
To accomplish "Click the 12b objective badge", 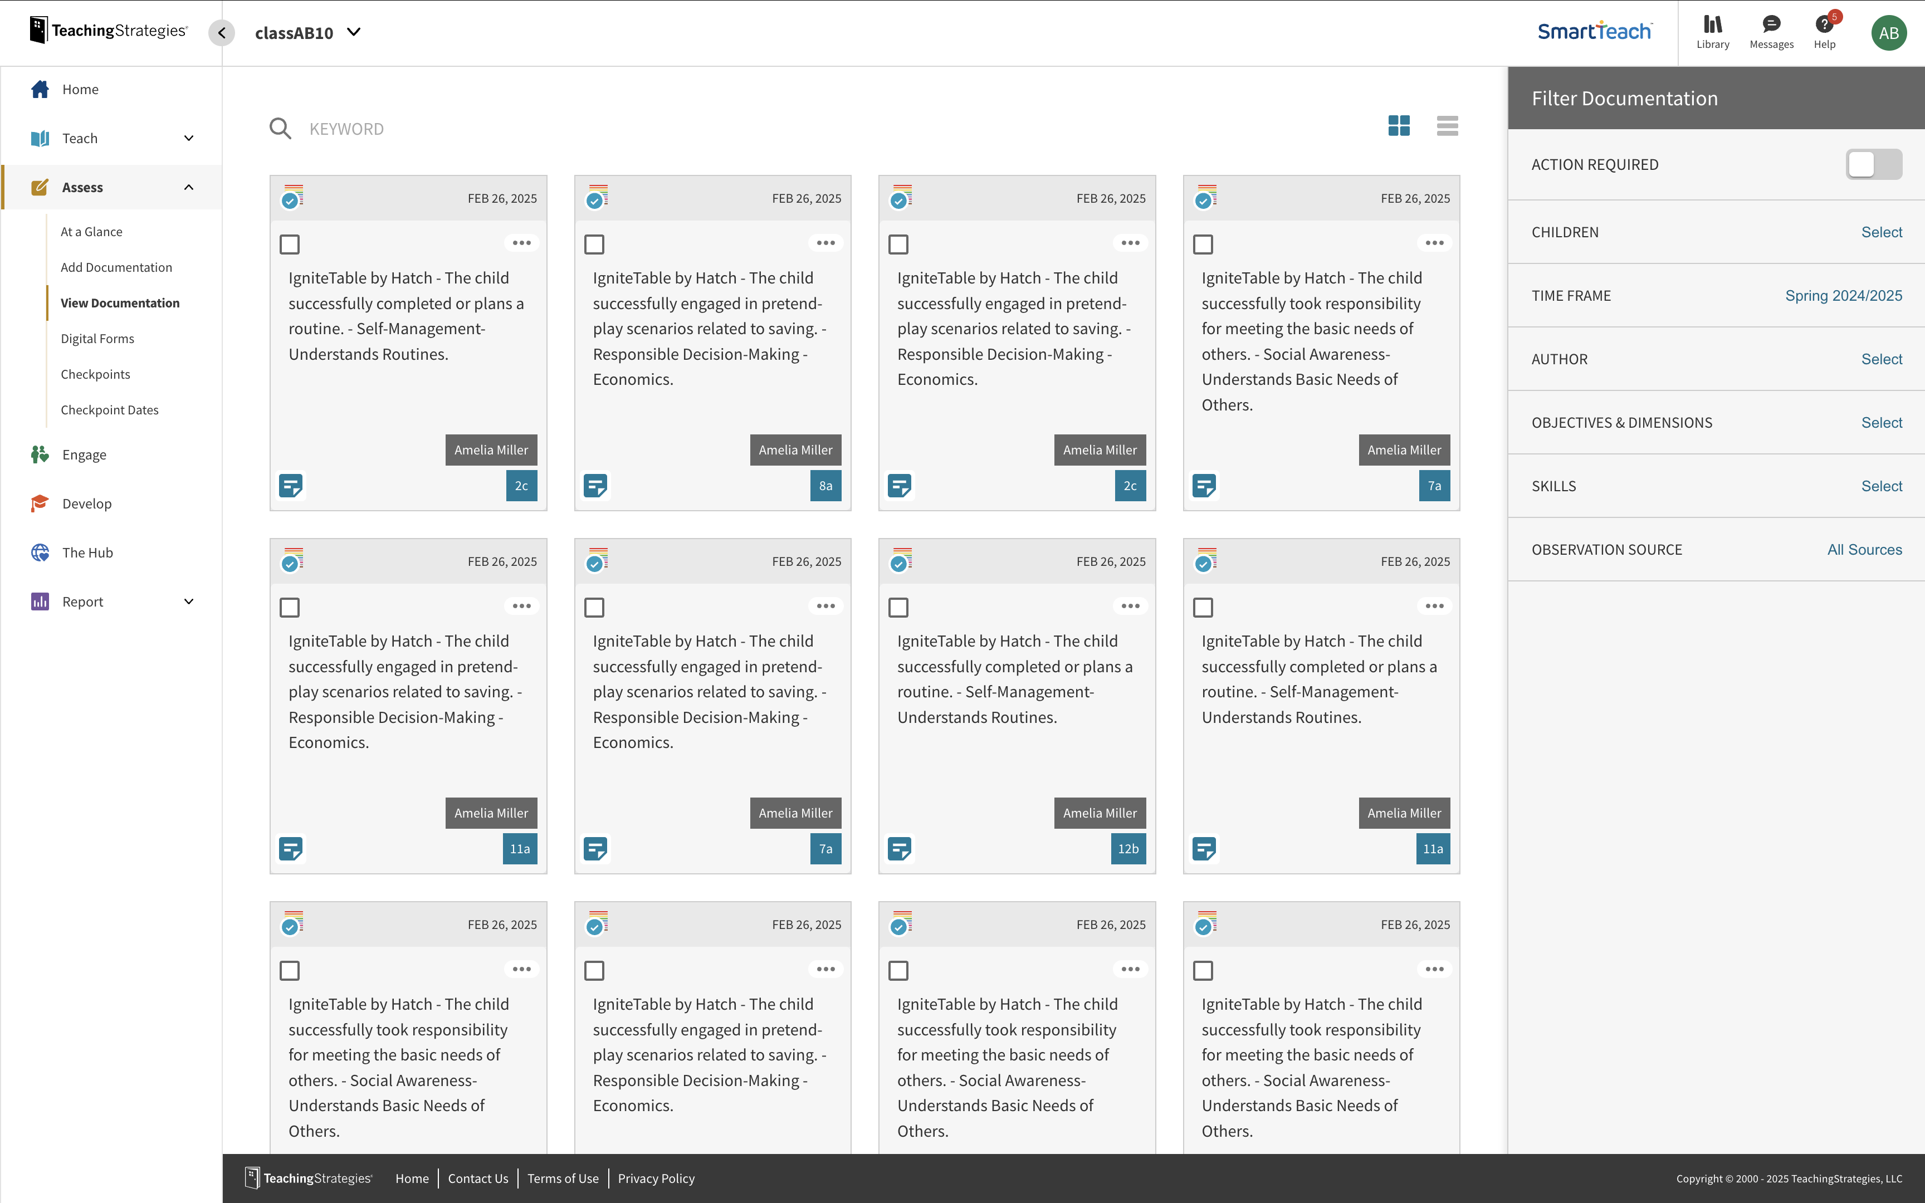I will pyautogui.click(x=1128, y=848).
